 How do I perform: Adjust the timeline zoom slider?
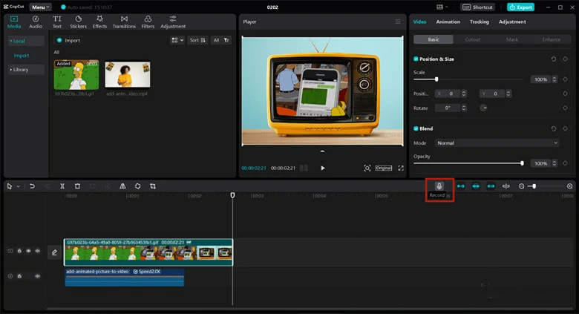[534, 186]
